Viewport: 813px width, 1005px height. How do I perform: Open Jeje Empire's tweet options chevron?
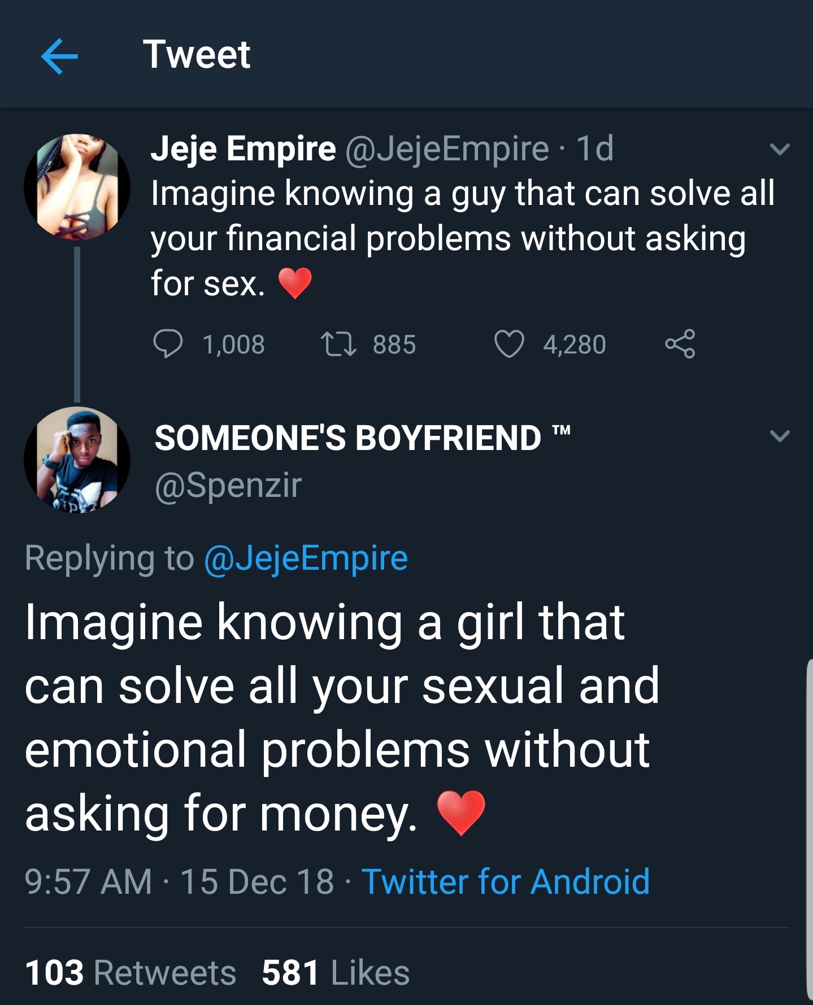[780, 149]
